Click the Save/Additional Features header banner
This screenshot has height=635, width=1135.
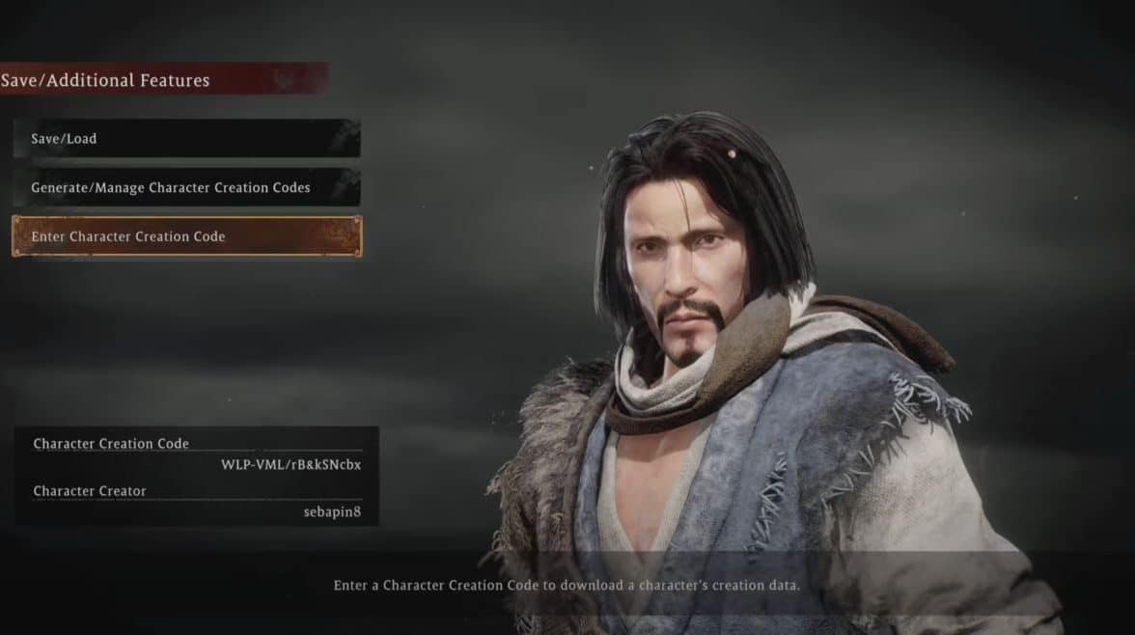point(164,79)
